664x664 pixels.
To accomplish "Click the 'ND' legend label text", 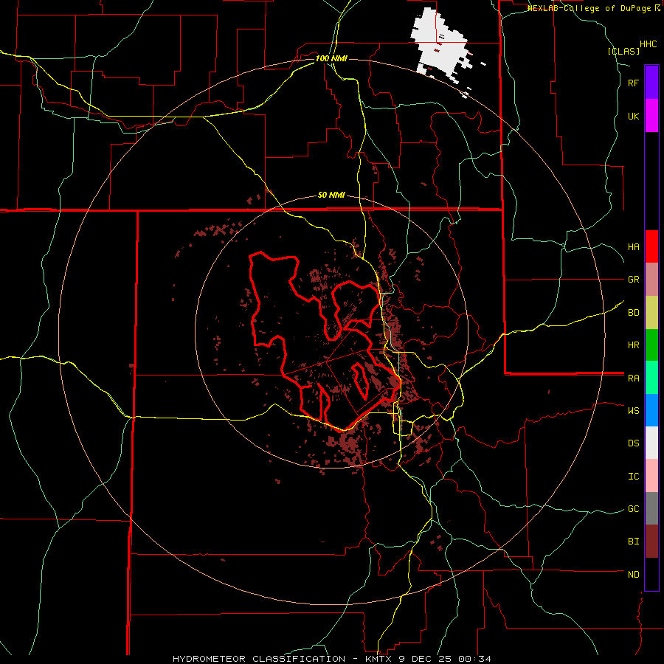I will (x=633, y=574).
